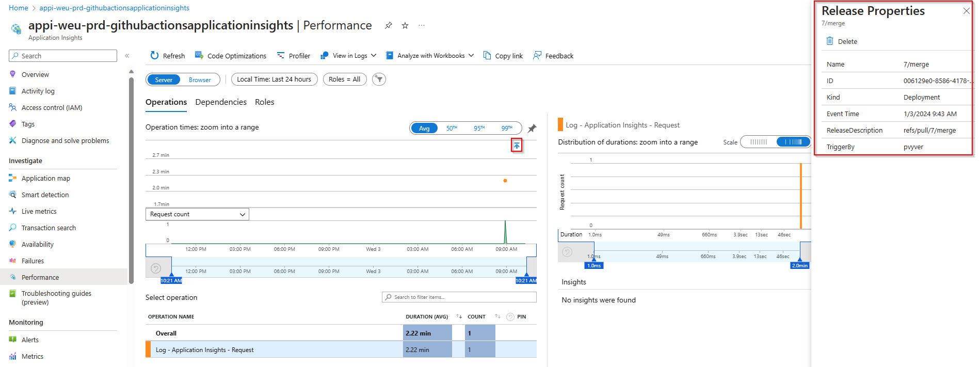Viewport: 980px width, 367px height.
Task: Open Troubleshooting guides (preview)
Action: 56,297
